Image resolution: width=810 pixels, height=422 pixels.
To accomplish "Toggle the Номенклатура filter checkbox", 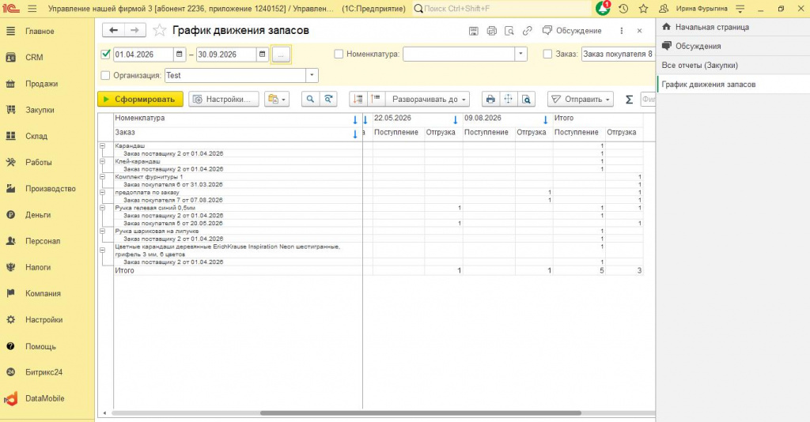I will pyautogui.click(x=339, y=54).
